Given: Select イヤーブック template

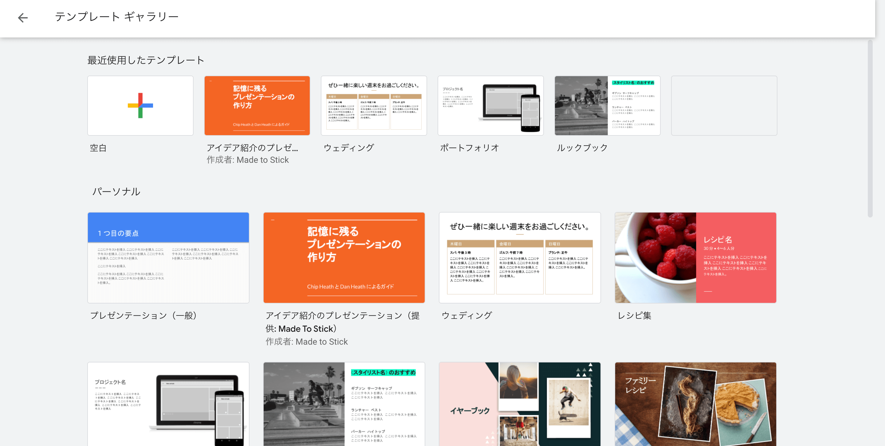Looking at the screenshot, I should coord(520,404).
